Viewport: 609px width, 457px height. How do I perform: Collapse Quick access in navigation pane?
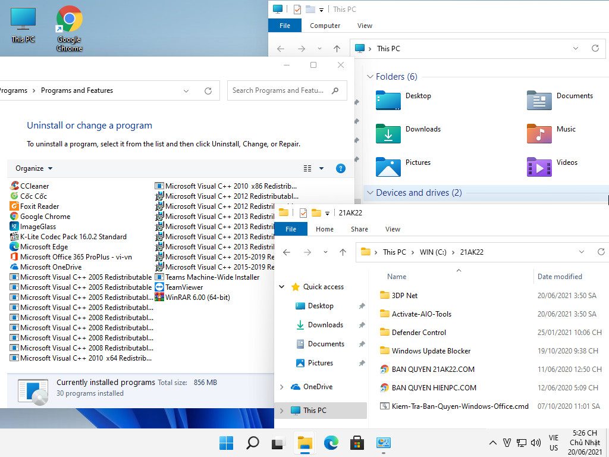pyautogui.click(x=281, y=287)
